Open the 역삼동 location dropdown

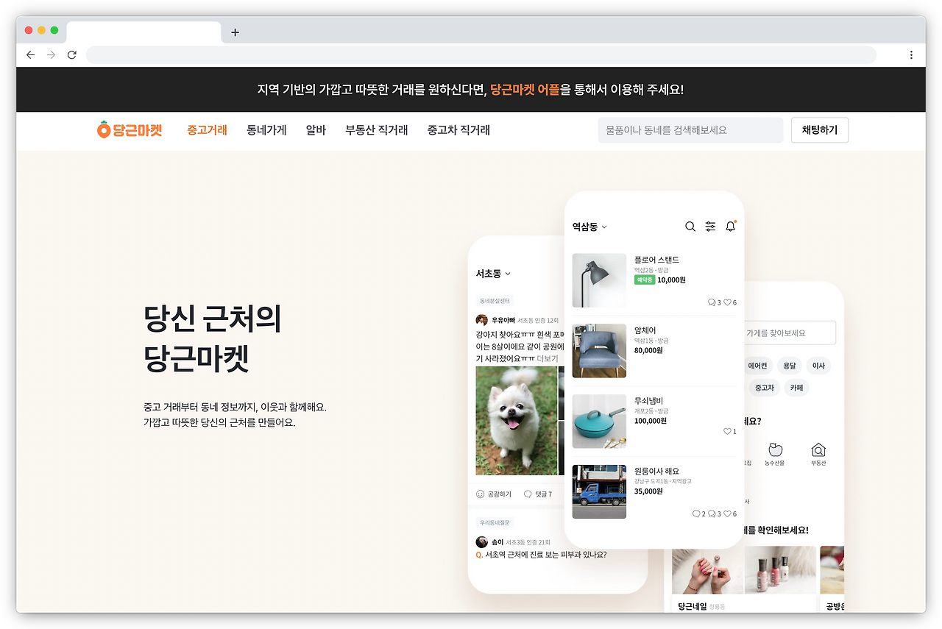589,227
